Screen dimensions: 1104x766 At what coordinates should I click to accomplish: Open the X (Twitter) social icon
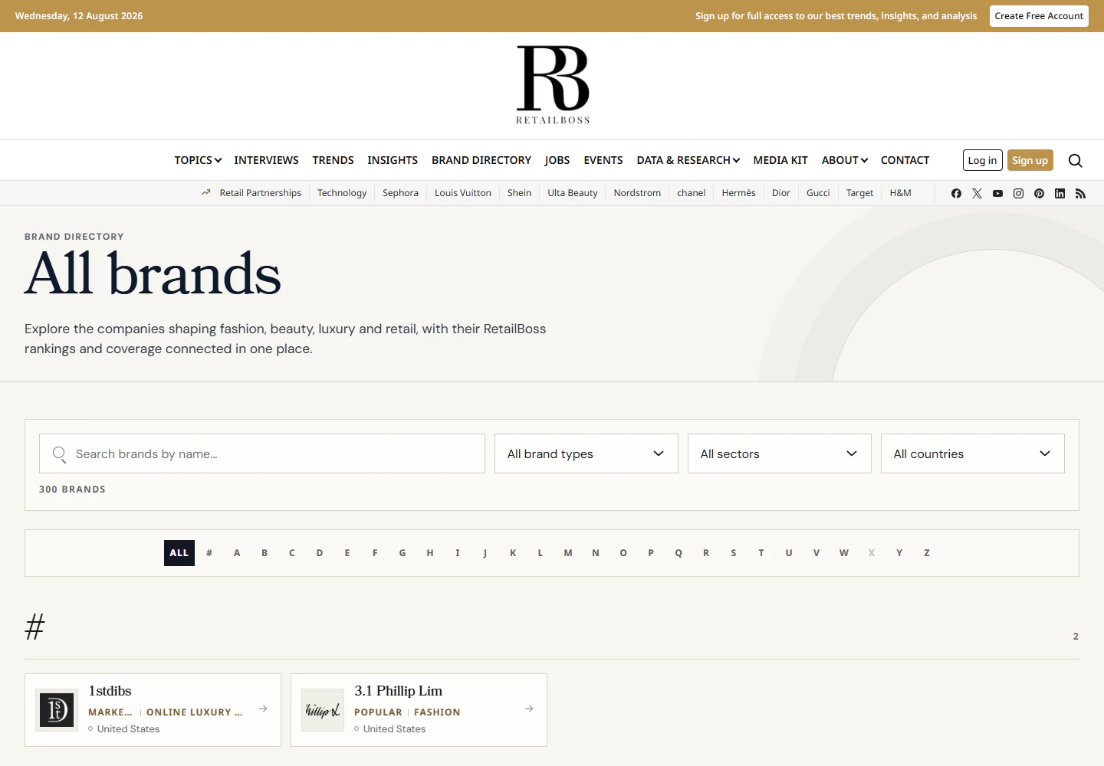977,193
